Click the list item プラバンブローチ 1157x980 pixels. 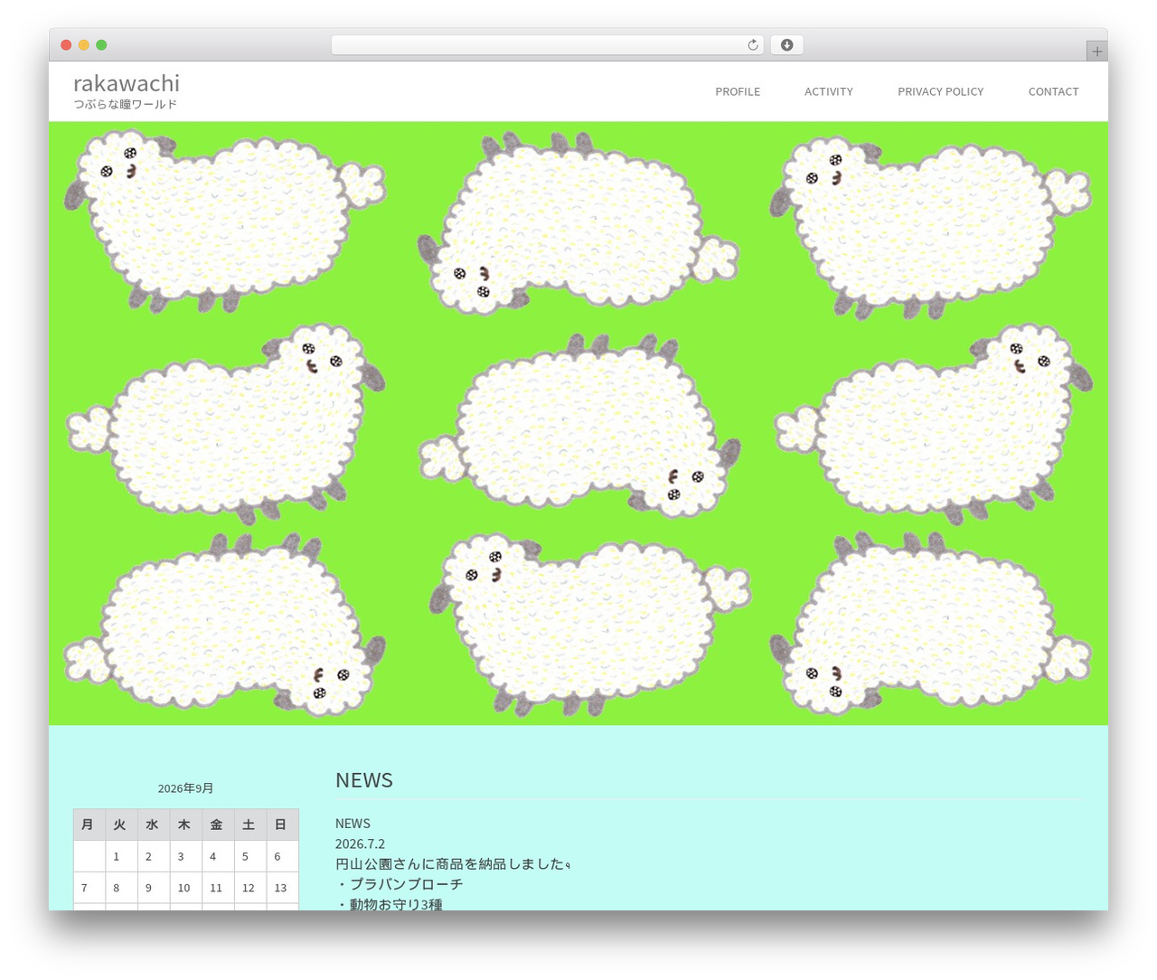406,884
